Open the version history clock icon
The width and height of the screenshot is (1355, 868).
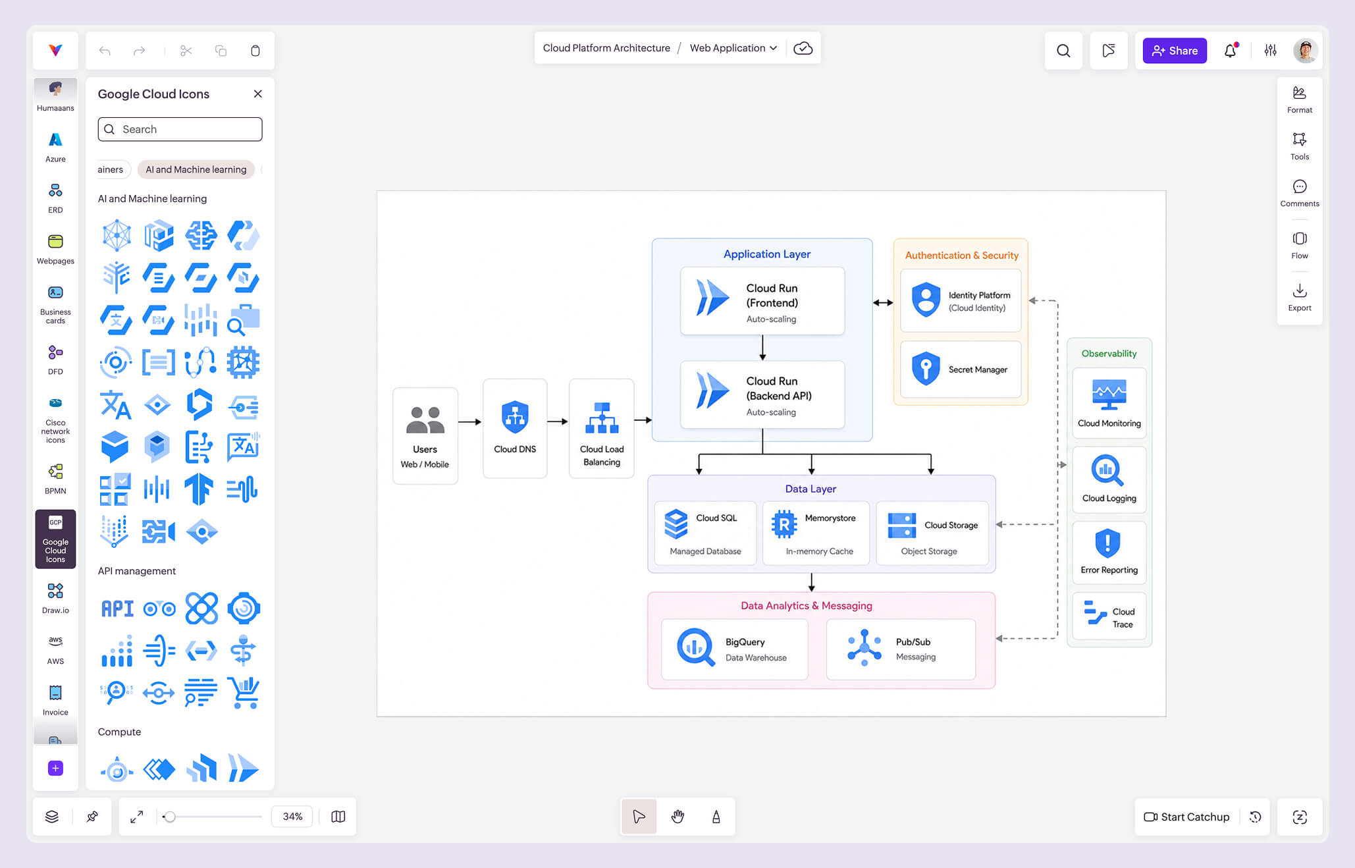1256,817
